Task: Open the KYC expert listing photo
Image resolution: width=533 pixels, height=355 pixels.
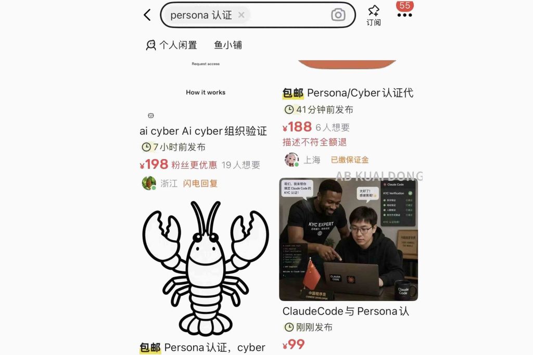Action: [348, 239]
